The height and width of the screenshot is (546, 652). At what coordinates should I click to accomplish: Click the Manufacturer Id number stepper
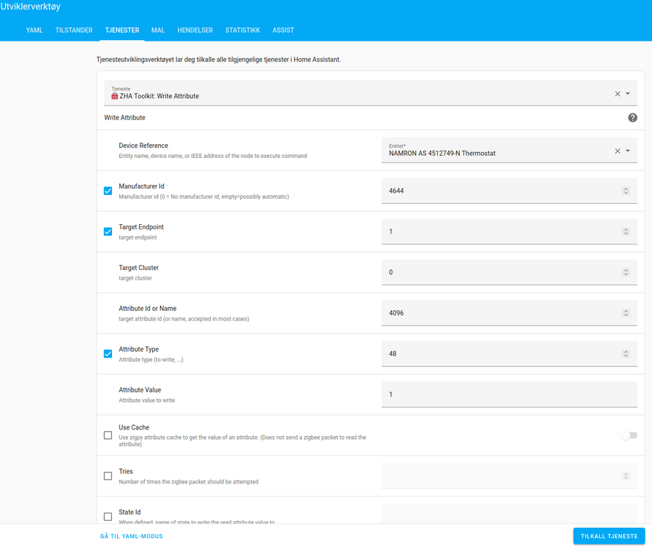coord(625,191)
